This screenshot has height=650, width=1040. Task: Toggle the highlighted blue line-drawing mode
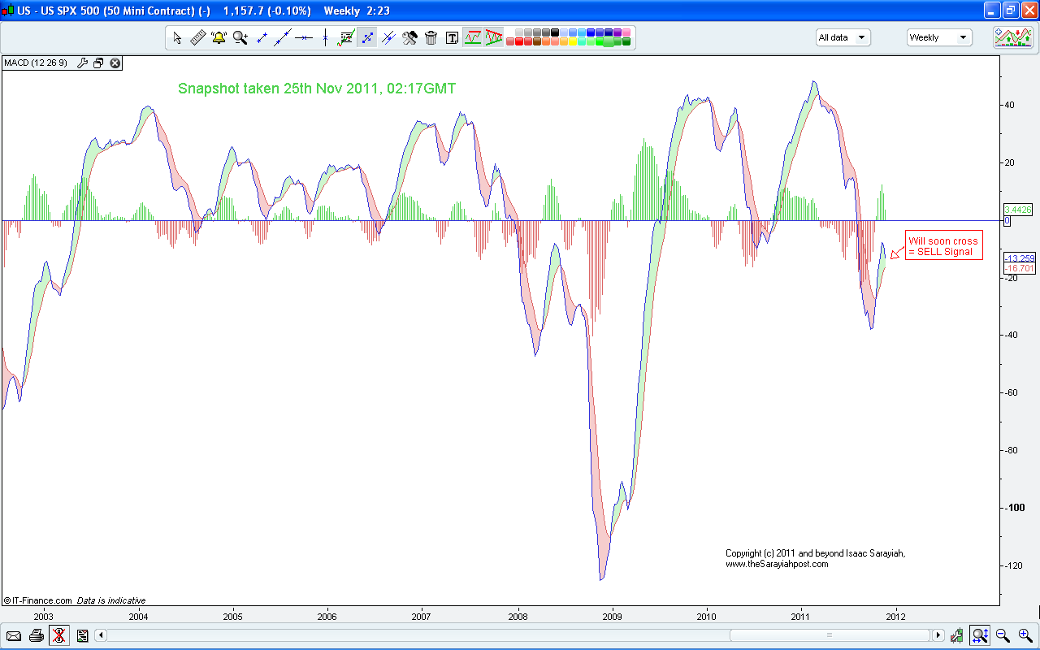(x=367, y=37)
